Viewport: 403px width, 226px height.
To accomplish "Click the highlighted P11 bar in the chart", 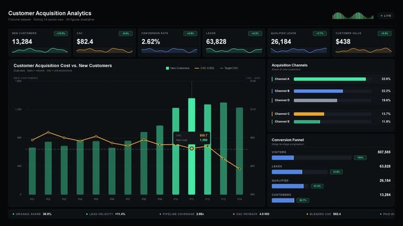I will [192, 146].
